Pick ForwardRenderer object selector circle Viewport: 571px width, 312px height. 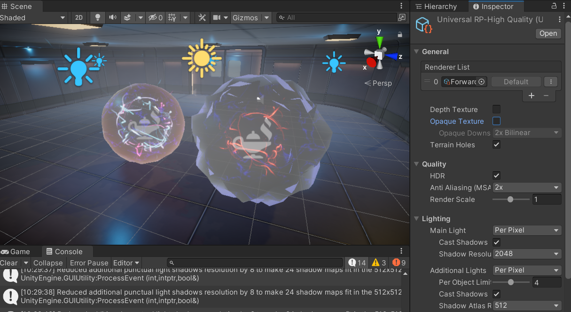coord(481,81)
